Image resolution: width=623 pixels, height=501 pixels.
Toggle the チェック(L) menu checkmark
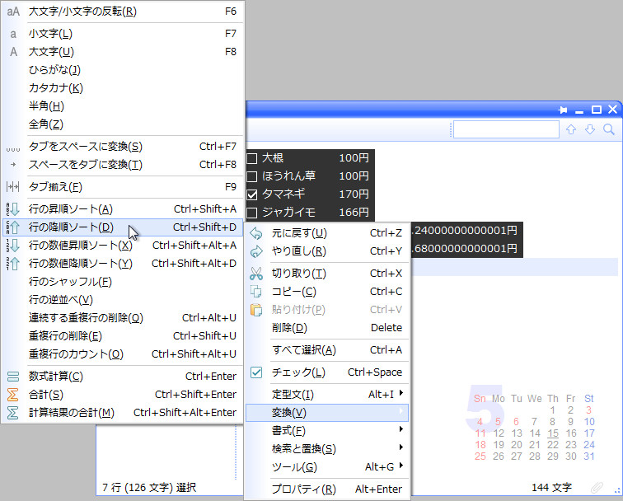click(256, 372)
